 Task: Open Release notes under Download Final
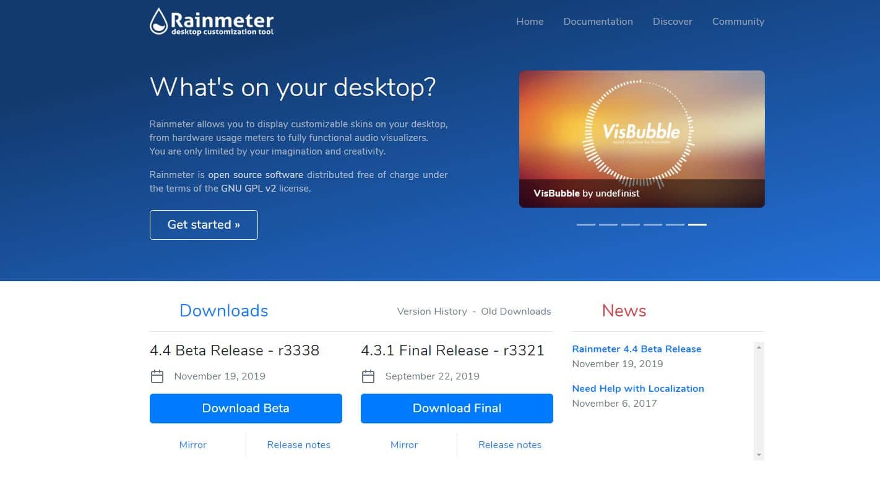coord(510,444)
